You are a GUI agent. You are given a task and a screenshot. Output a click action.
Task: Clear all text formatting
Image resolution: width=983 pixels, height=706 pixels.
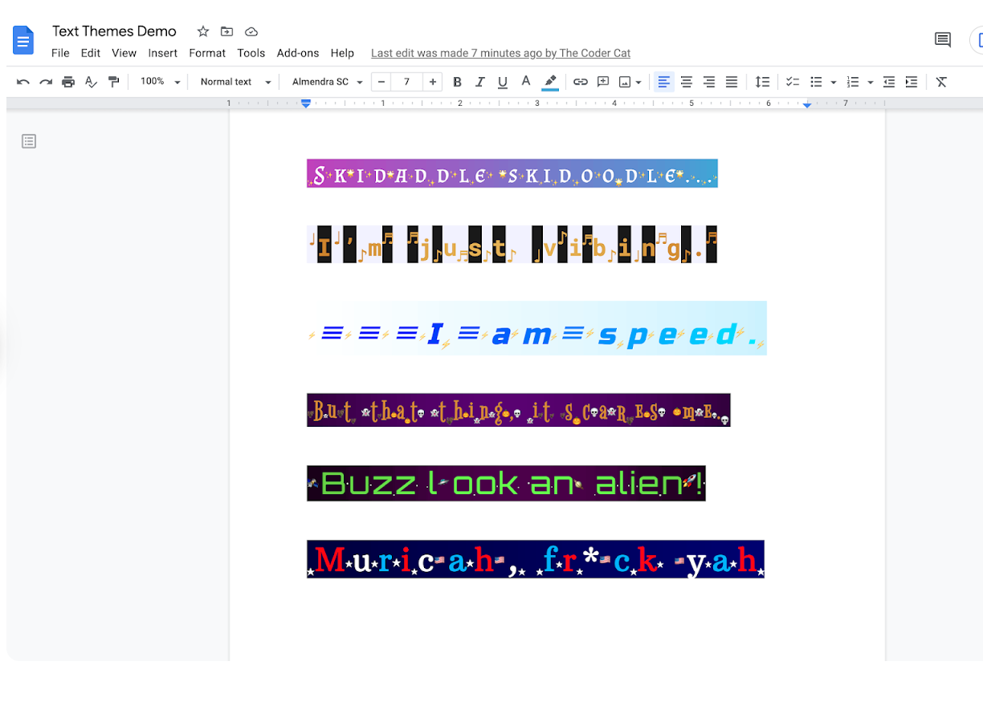[940, 81]
